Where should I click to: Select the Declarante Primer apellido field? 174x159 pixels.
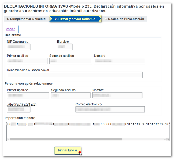pyautogui.click(x=27, y=61)
